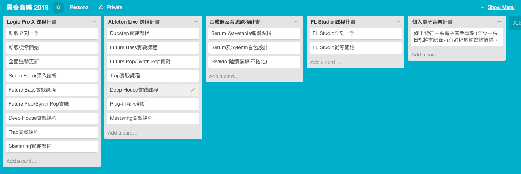Click the Private lock visibility button
Image resolution: width=521 pixels, height=174 pixels.
point(111,7)
